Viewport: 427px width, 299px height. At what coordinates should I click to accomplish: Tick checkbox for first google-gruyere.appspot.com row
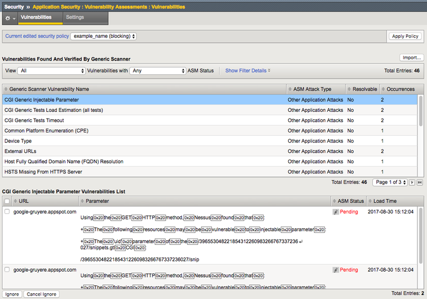click(x=7, y=212)
